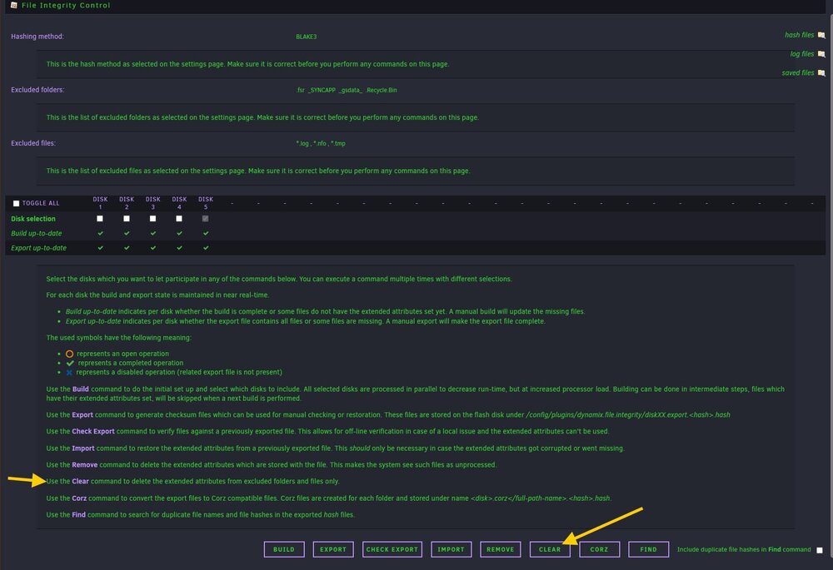Viewport: 833px width, 570px height.
Task: Click the blue disabled operation cross symbol
Action: pos(69,373)
